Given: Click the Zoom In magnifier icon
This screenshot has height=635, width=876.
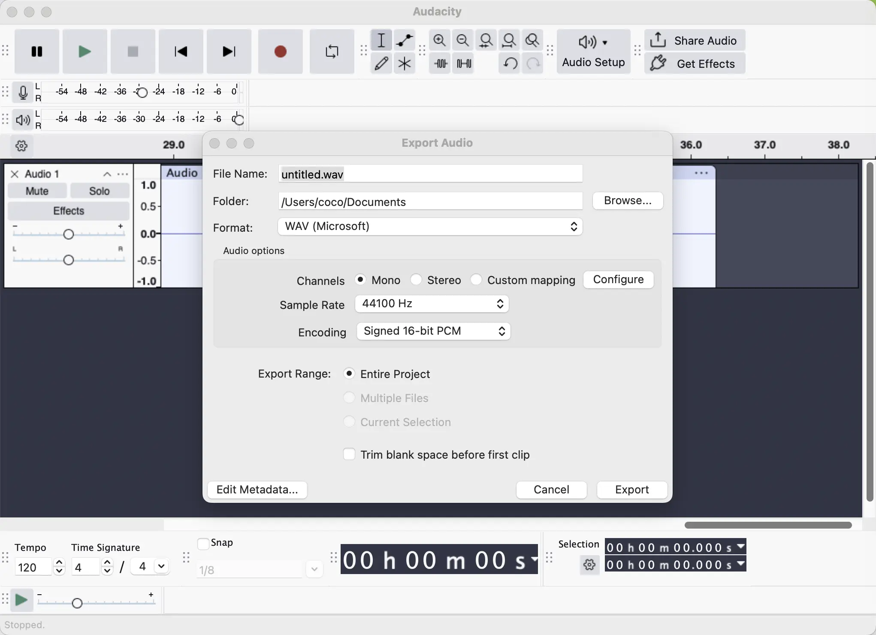Looking at the screenshot, I should pyautogui.click(x=439, y=41).
